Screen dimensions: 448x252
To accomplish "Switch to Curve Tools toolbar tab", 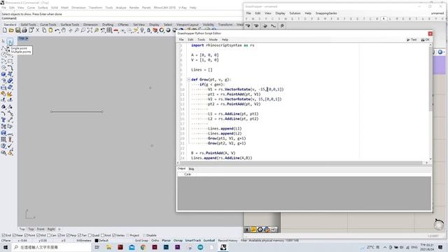I will 48,24.
